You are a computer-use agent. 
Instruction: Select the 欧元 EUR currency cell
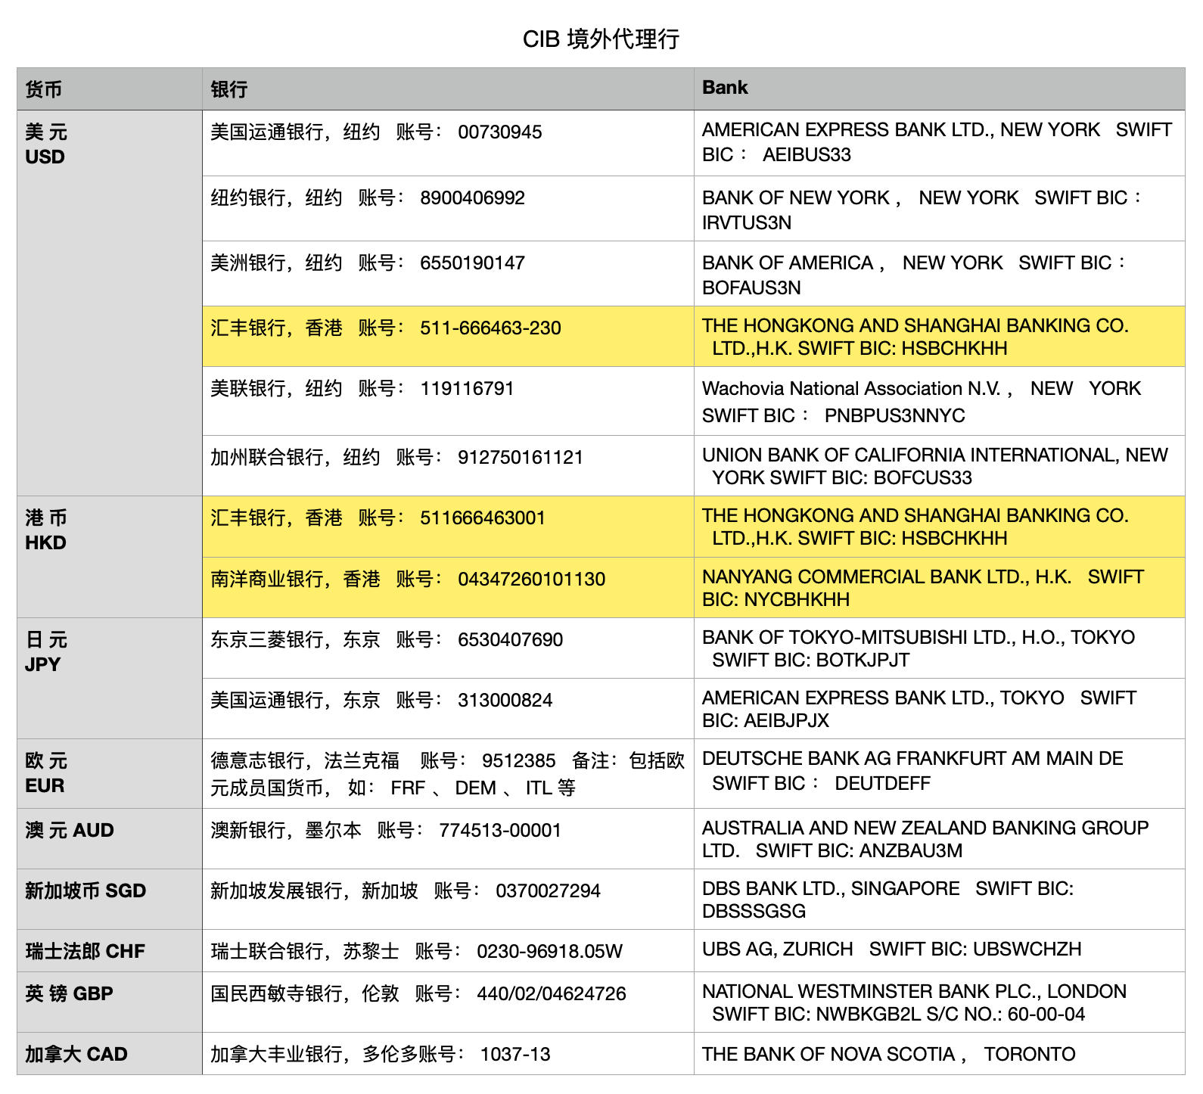click(x=110, y=774)
